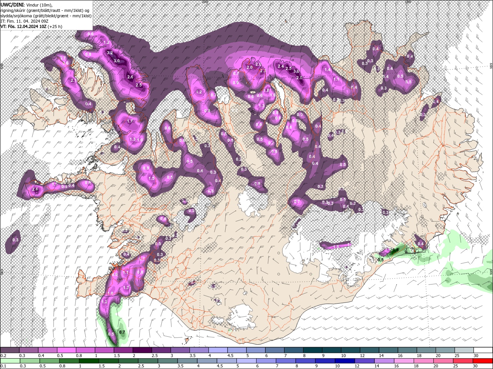Click the '12' label in the snow legend row
This screenshot has height=369, width=493.
coord(362,356)
